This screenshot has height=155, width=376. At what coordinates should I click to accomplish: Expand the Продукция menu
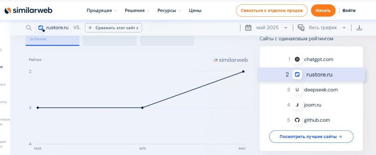tap(101, 11)
